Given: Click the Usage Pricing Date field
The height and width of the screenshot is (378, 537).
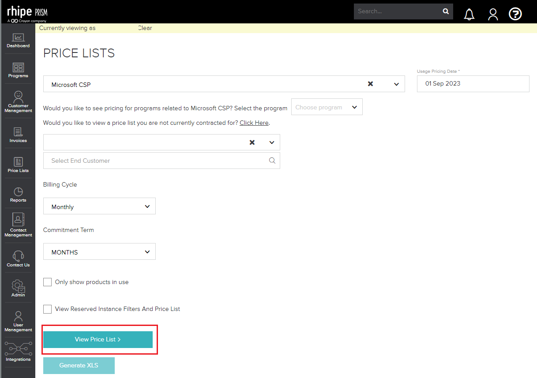Looking at the screenshot, I should (473, 84).
